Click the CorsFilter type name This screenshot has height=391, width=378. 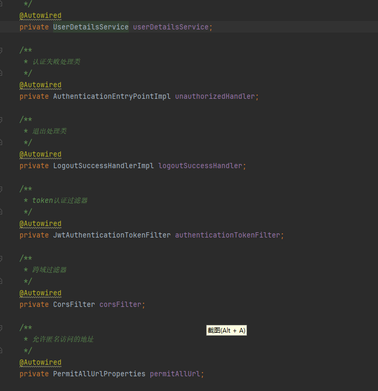[74, 304]
